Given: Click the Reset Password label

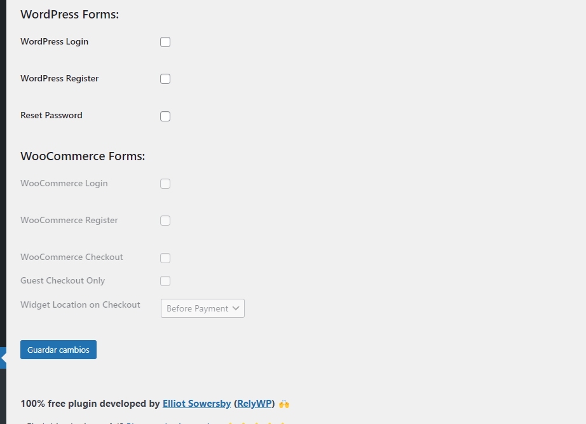Looking at the screenshot, I should tap(51, 115).
